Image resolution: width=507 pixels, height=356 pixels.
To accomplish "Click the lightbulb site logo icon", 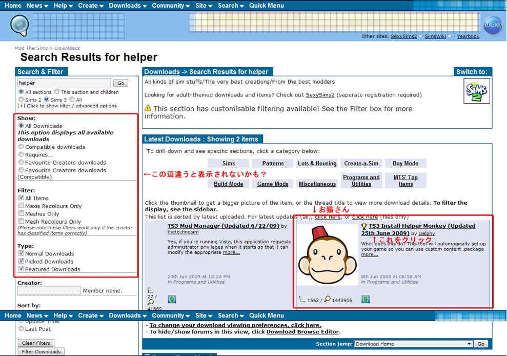I will (x=19, y=25).
